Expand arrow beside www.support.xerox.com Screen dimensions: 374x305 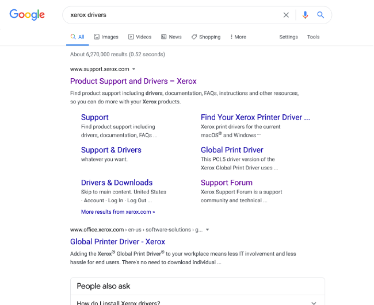point(133,69)
